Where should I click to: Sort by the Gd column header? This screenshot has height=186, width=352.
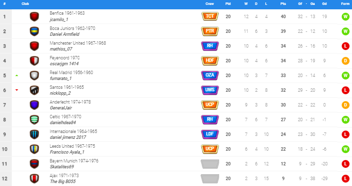tap(325, 4)
